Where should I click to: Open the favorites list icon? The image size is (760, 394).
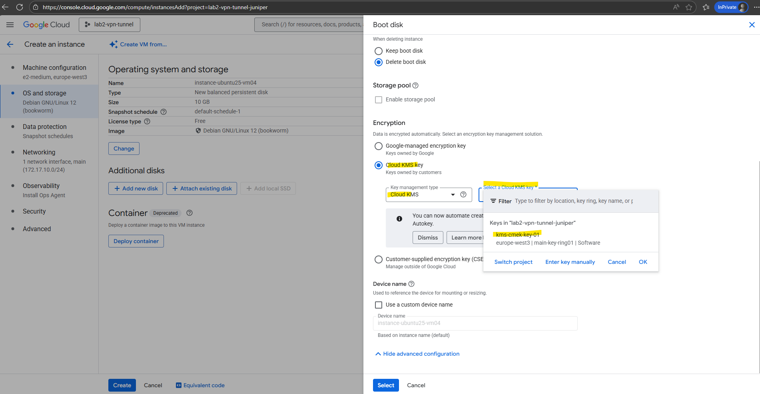click(706, 7)
